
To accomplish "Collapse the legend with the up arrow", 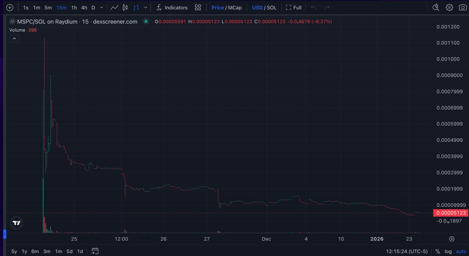I will (x=14, y=38).
